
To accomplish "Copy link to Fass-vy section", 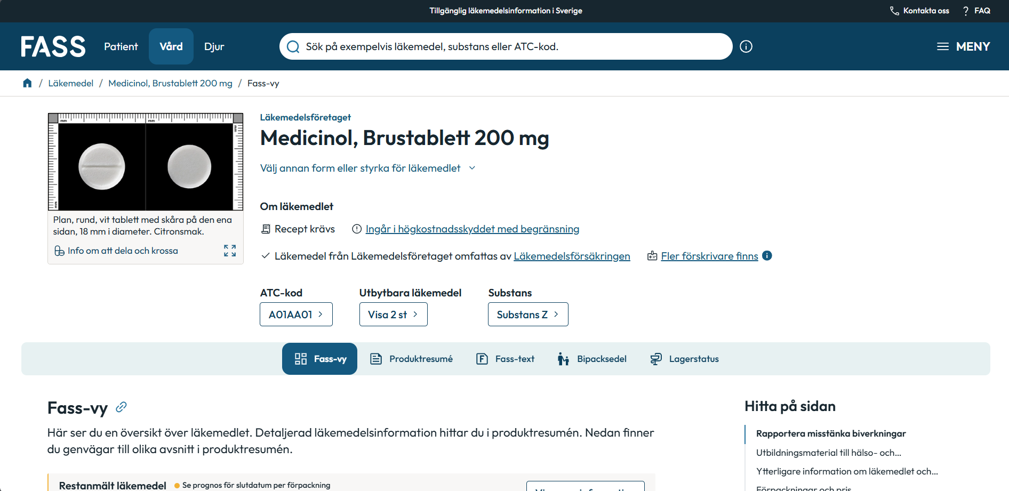I will coord(122,407).
